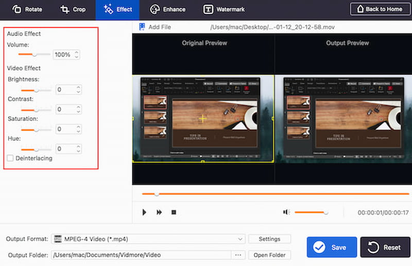Open the Rotate tab
Viewport: 412px width, 266px height.
pos(27,9)
